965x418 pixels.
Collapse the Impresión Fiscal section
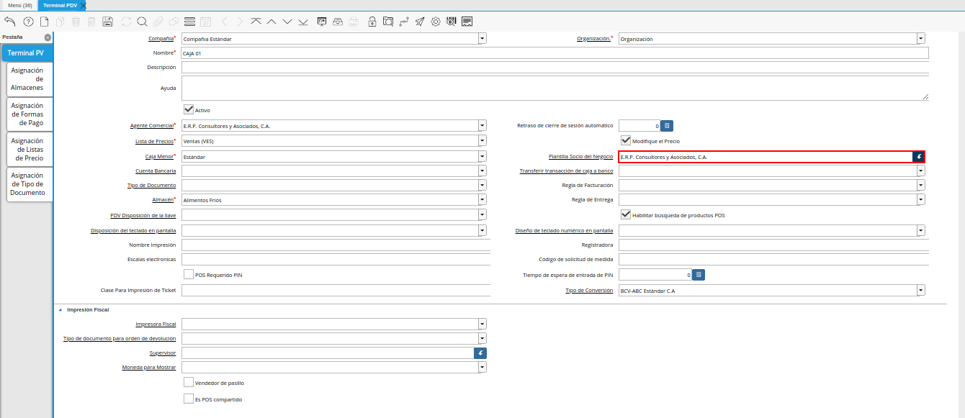(x=60, y=309)
